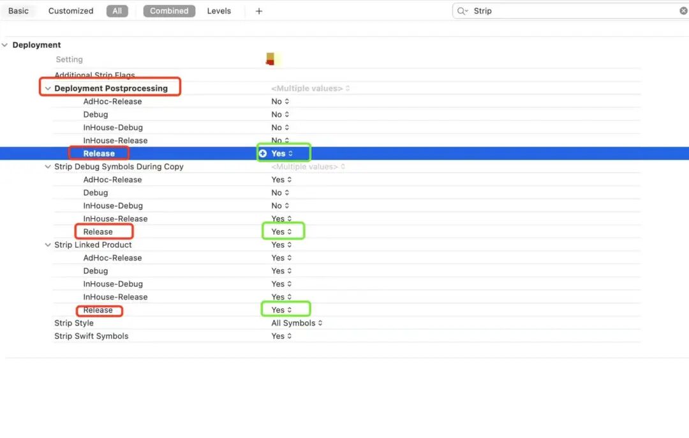Viewport: 689px width, 438px height.
Task: Show Basic build settings
Action: point(19,11)
